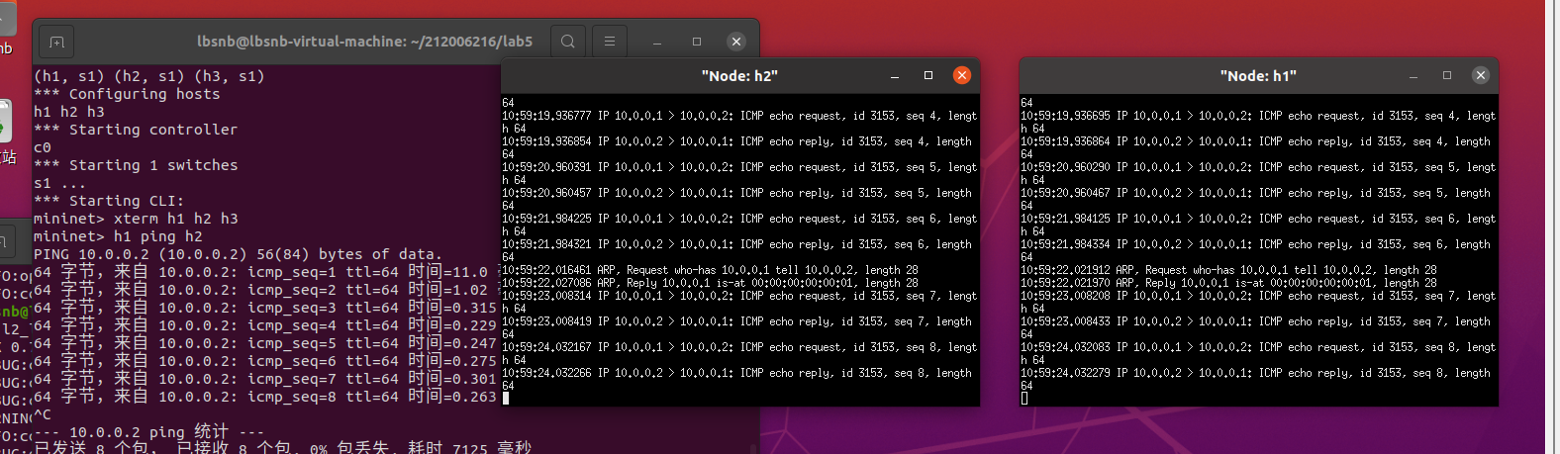Click the 10:59:24.032279 echo reply in h1
The image size is (1560, 454).
coord(1256,380)
